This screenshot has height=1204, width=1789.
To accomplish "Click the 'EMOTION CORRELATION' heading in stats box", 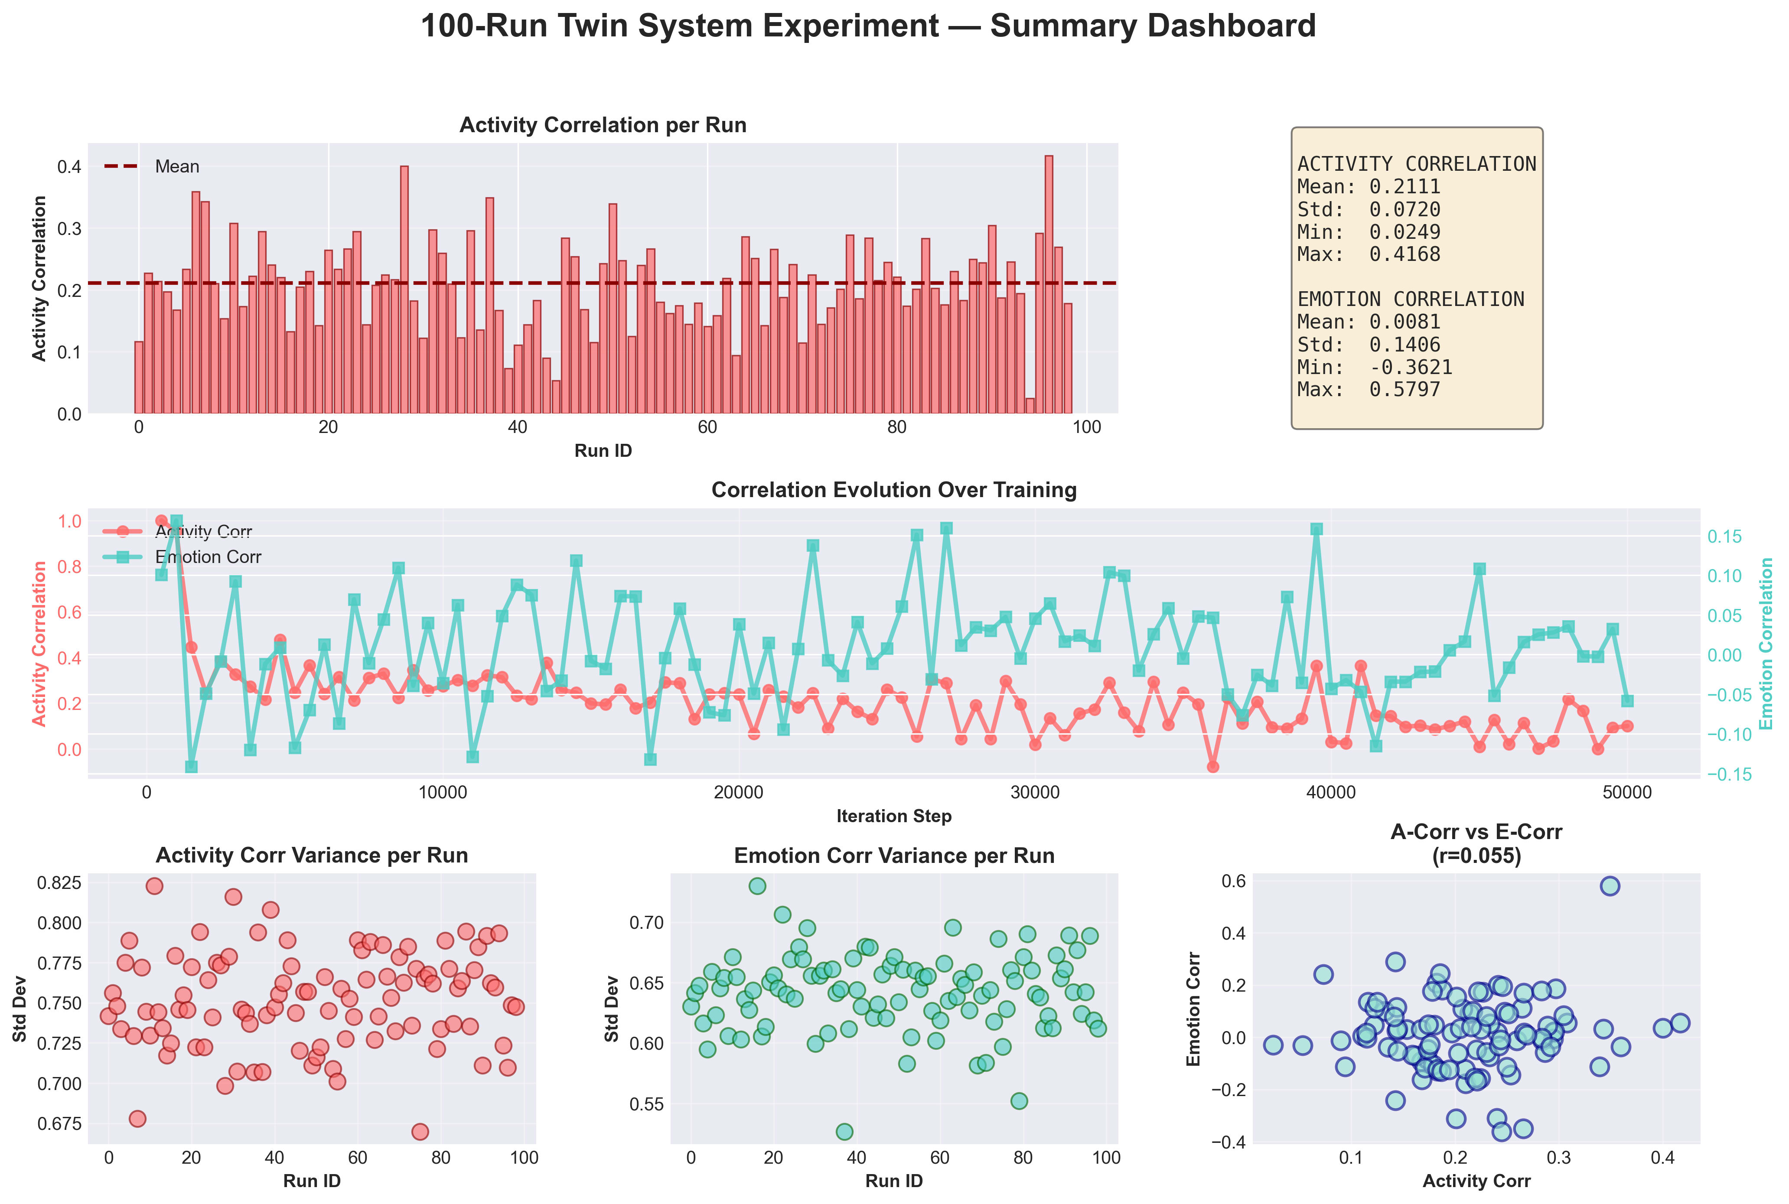I will [1411, 299].
